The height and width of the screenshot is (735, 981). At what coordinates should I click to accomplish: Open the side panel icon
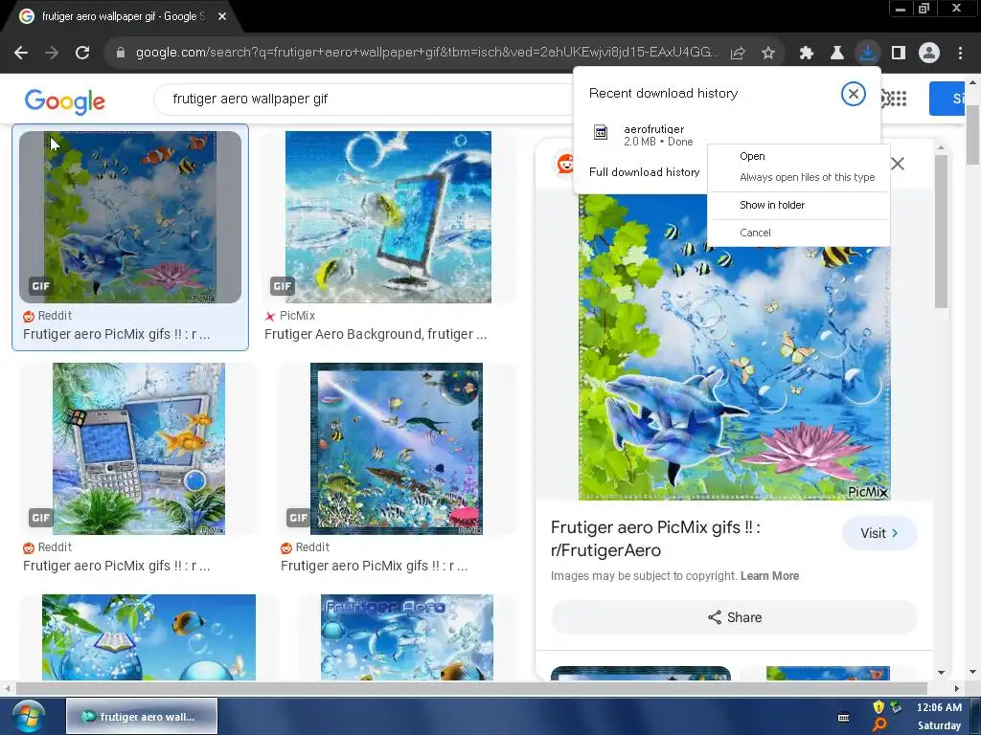click(899, 54)
